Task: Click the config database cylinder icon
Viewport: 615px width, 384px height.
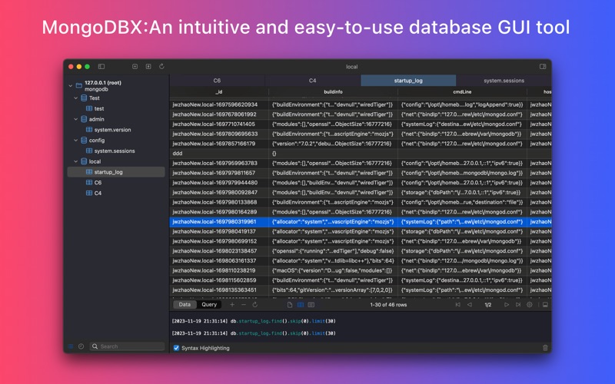Action: click(84, 141)
